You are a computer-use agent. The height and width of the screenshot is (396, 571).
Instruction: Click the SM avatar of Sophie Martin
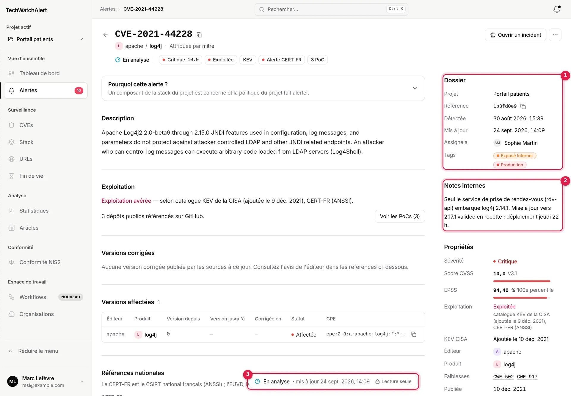click(x=497, y=143)
